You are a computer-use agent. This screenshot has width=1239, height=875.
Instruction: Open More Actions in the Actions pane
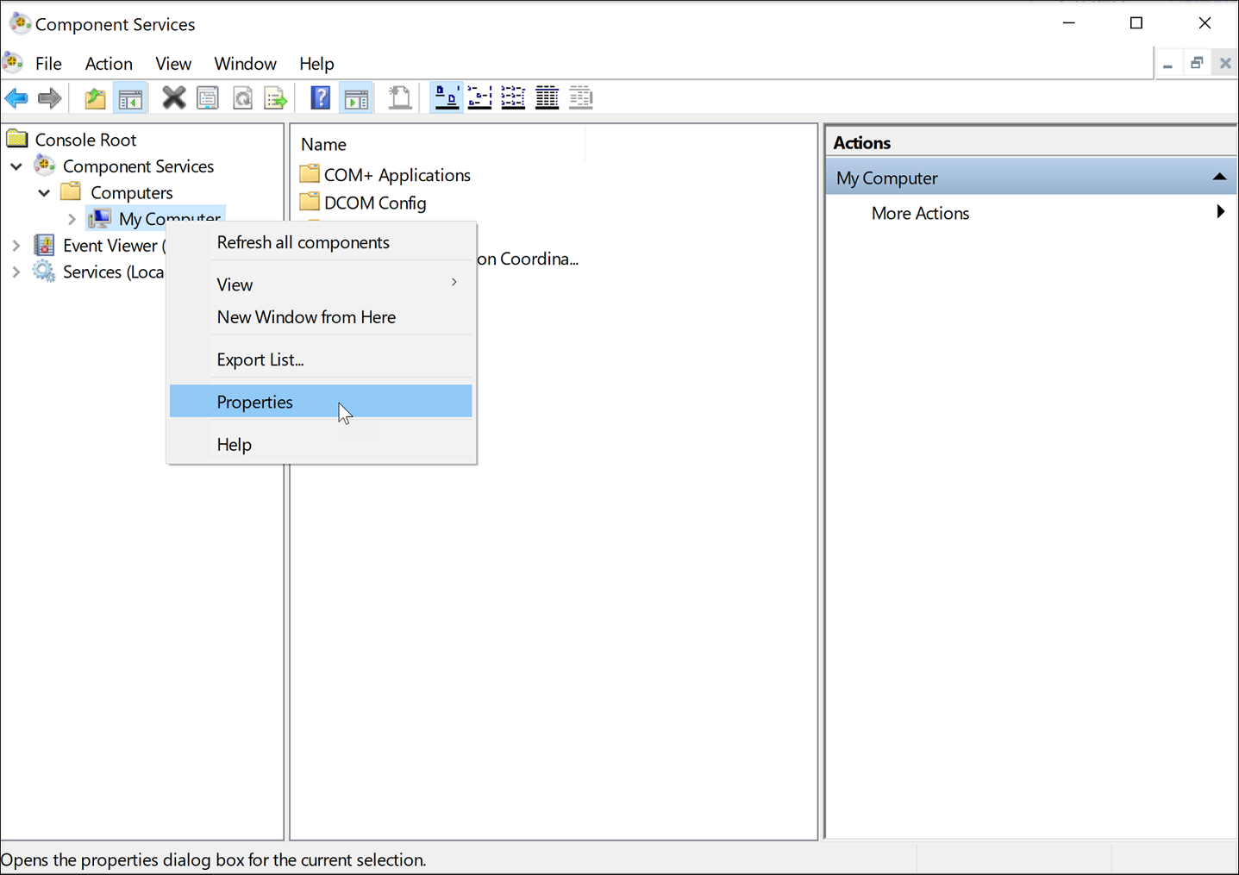pos(920,213)
